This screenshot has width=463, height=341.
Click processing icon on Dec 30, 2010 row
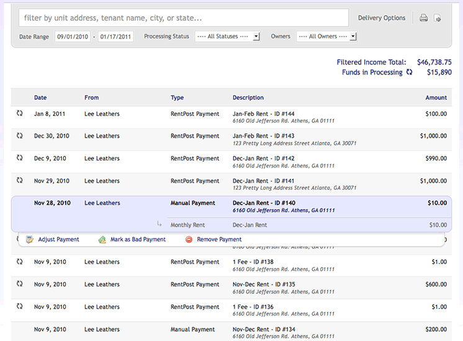(19, 136)
